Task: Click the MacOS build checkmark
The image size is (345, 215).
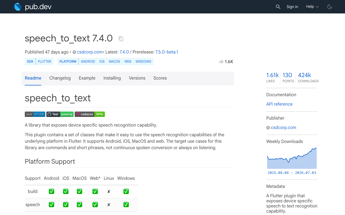Action: 80,191
